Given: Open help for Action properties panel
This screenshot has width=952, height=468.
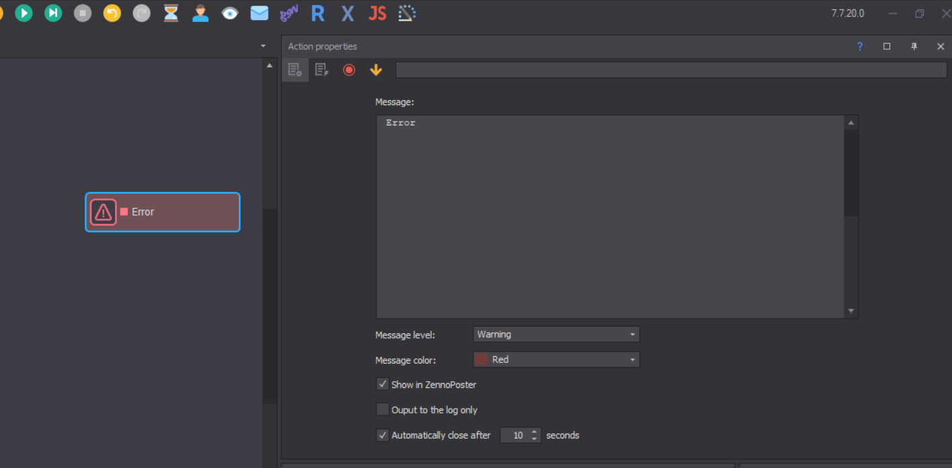Looking at the screenshot, I should click(x=860, y=46).
